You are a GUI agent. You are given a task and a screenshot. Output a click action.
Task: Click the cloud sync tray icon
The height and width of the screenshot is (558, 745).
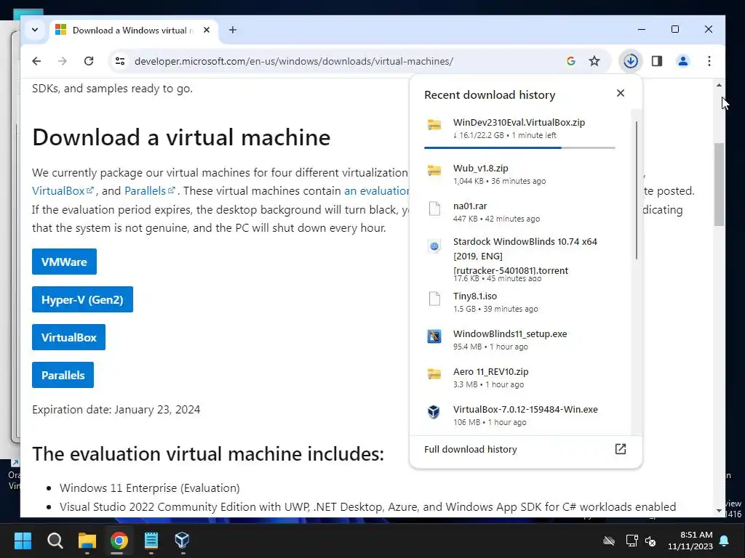609,541
